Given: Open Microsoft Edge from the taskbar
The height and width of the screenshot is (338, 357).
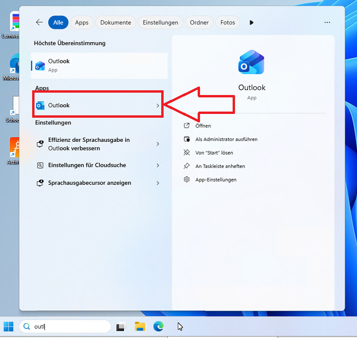Looking at the screenshot, I should click(158, 326).
